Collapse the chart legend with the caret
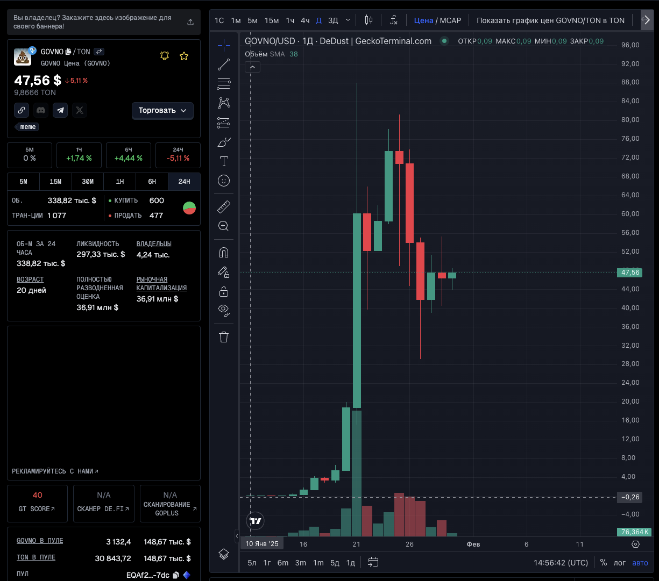This screenshot has height=581, width=659. click(x=252, y=67)
